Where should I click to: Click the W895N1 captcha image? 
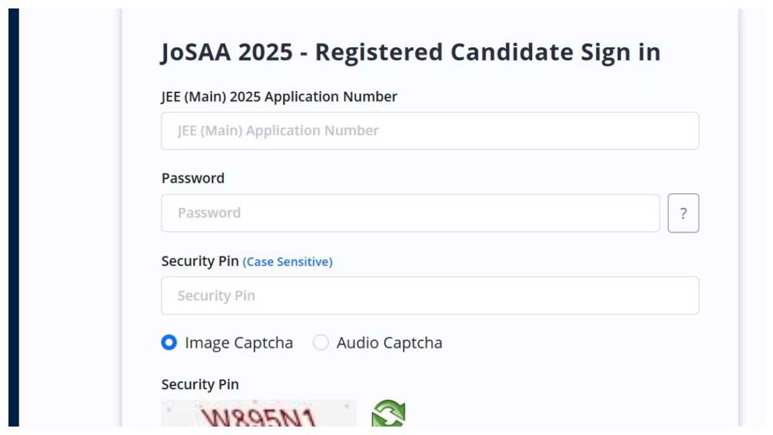pos(258,416)
